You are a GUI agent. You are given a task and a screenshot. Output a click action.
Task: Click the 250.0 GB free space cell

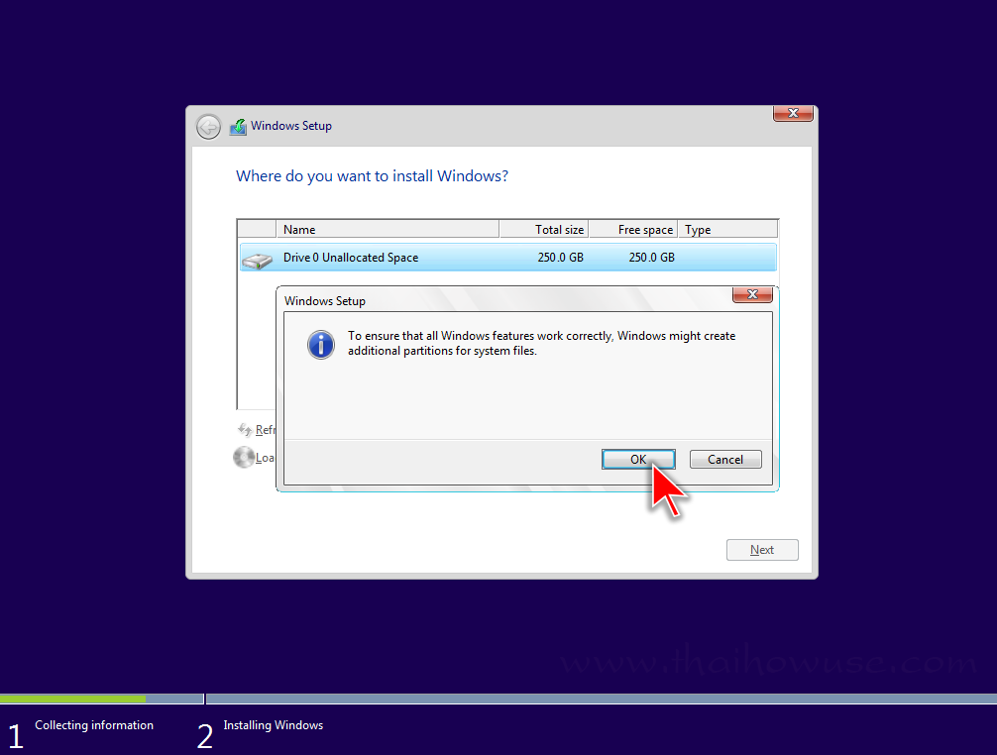pos(652,258)
